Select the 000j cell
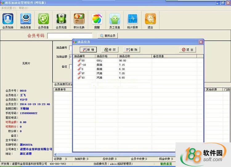The height and width of the screenshot is (167, 231). [99, 61]
